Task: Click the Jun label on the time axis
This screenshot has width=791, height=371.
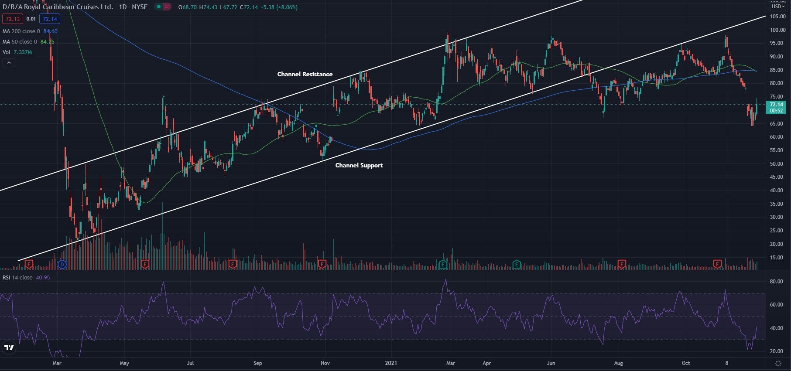Action: point(551,363)
